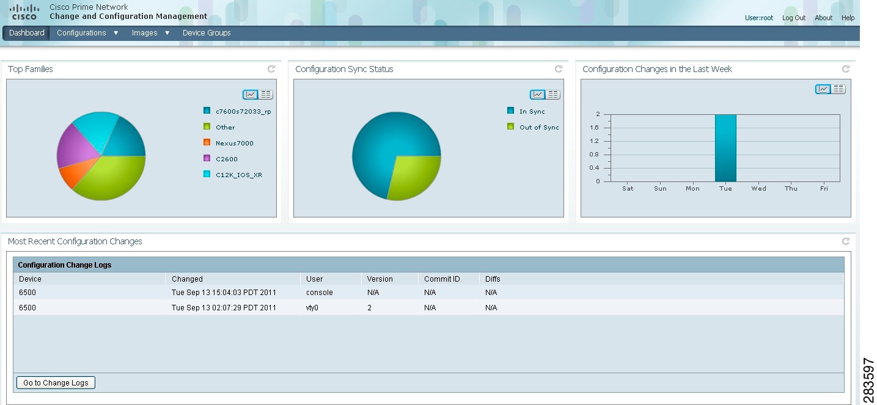Click the Cisco logo in the header
The height and width of the screenshot is (405, 877).
[24, 11]
